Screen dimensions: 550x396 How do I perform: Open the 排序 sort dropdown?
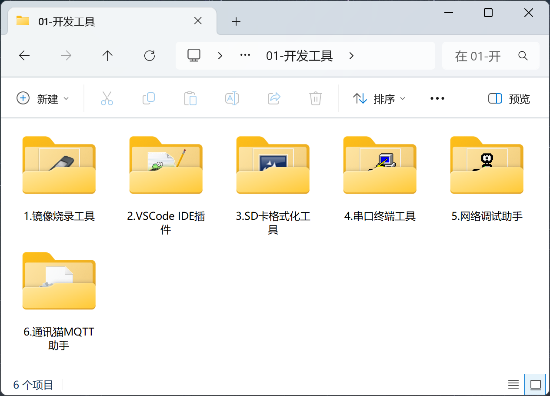pyautogui.click(x=379, y=99)
